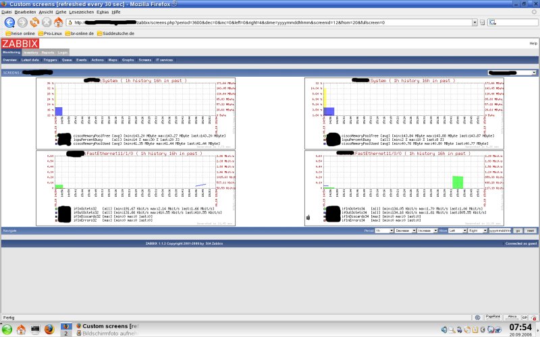
Task: Click the reset button in Navigate bar
Action: point(531,231)
